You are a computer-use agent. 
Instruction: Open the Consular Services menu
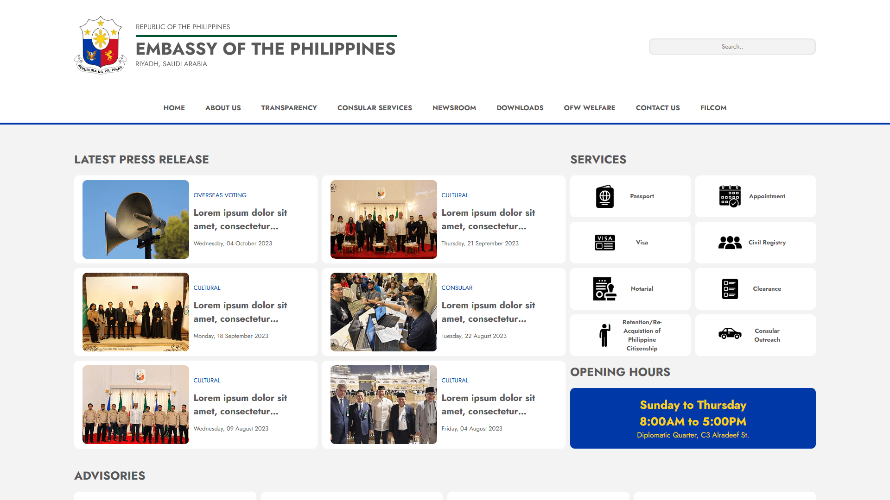[x=375, y=108]
